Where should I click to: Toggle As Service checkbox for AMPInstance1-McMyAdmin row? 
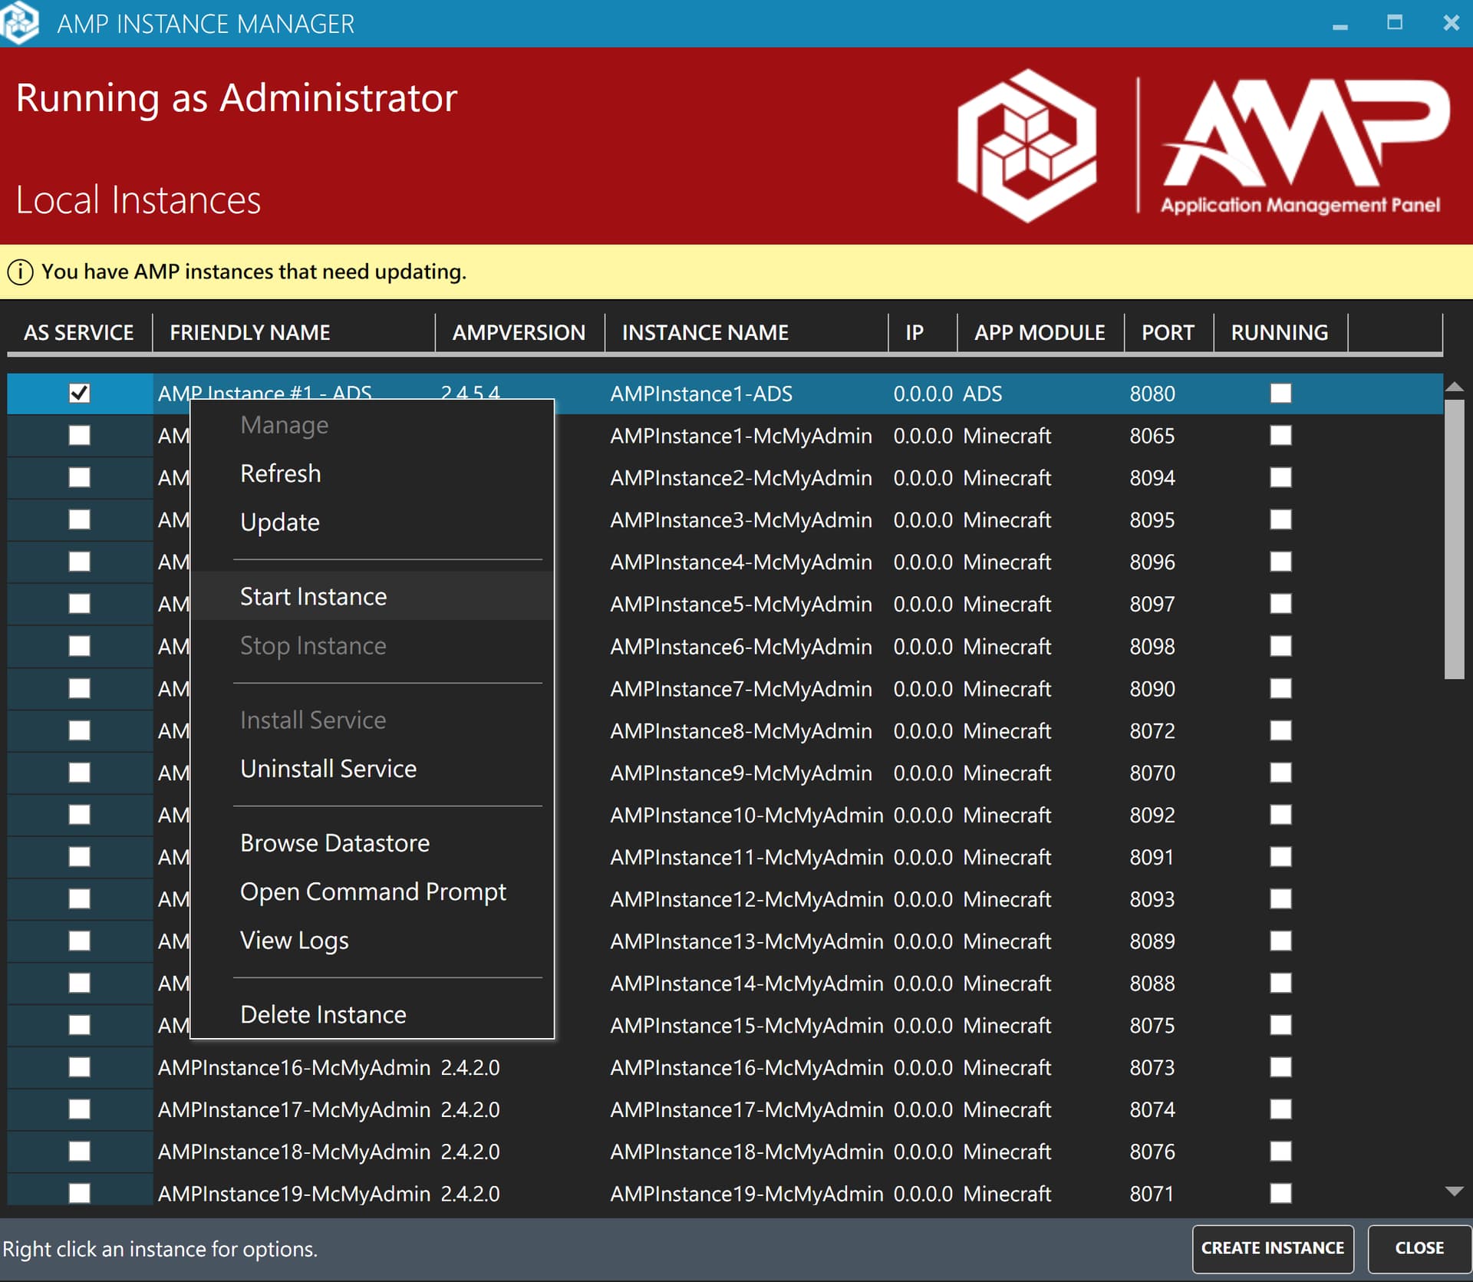pos(79,436)
